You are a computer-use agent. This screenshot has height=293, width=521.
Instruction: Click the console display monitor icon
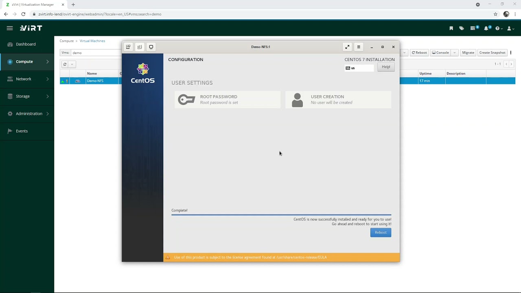tap(151, 47)
